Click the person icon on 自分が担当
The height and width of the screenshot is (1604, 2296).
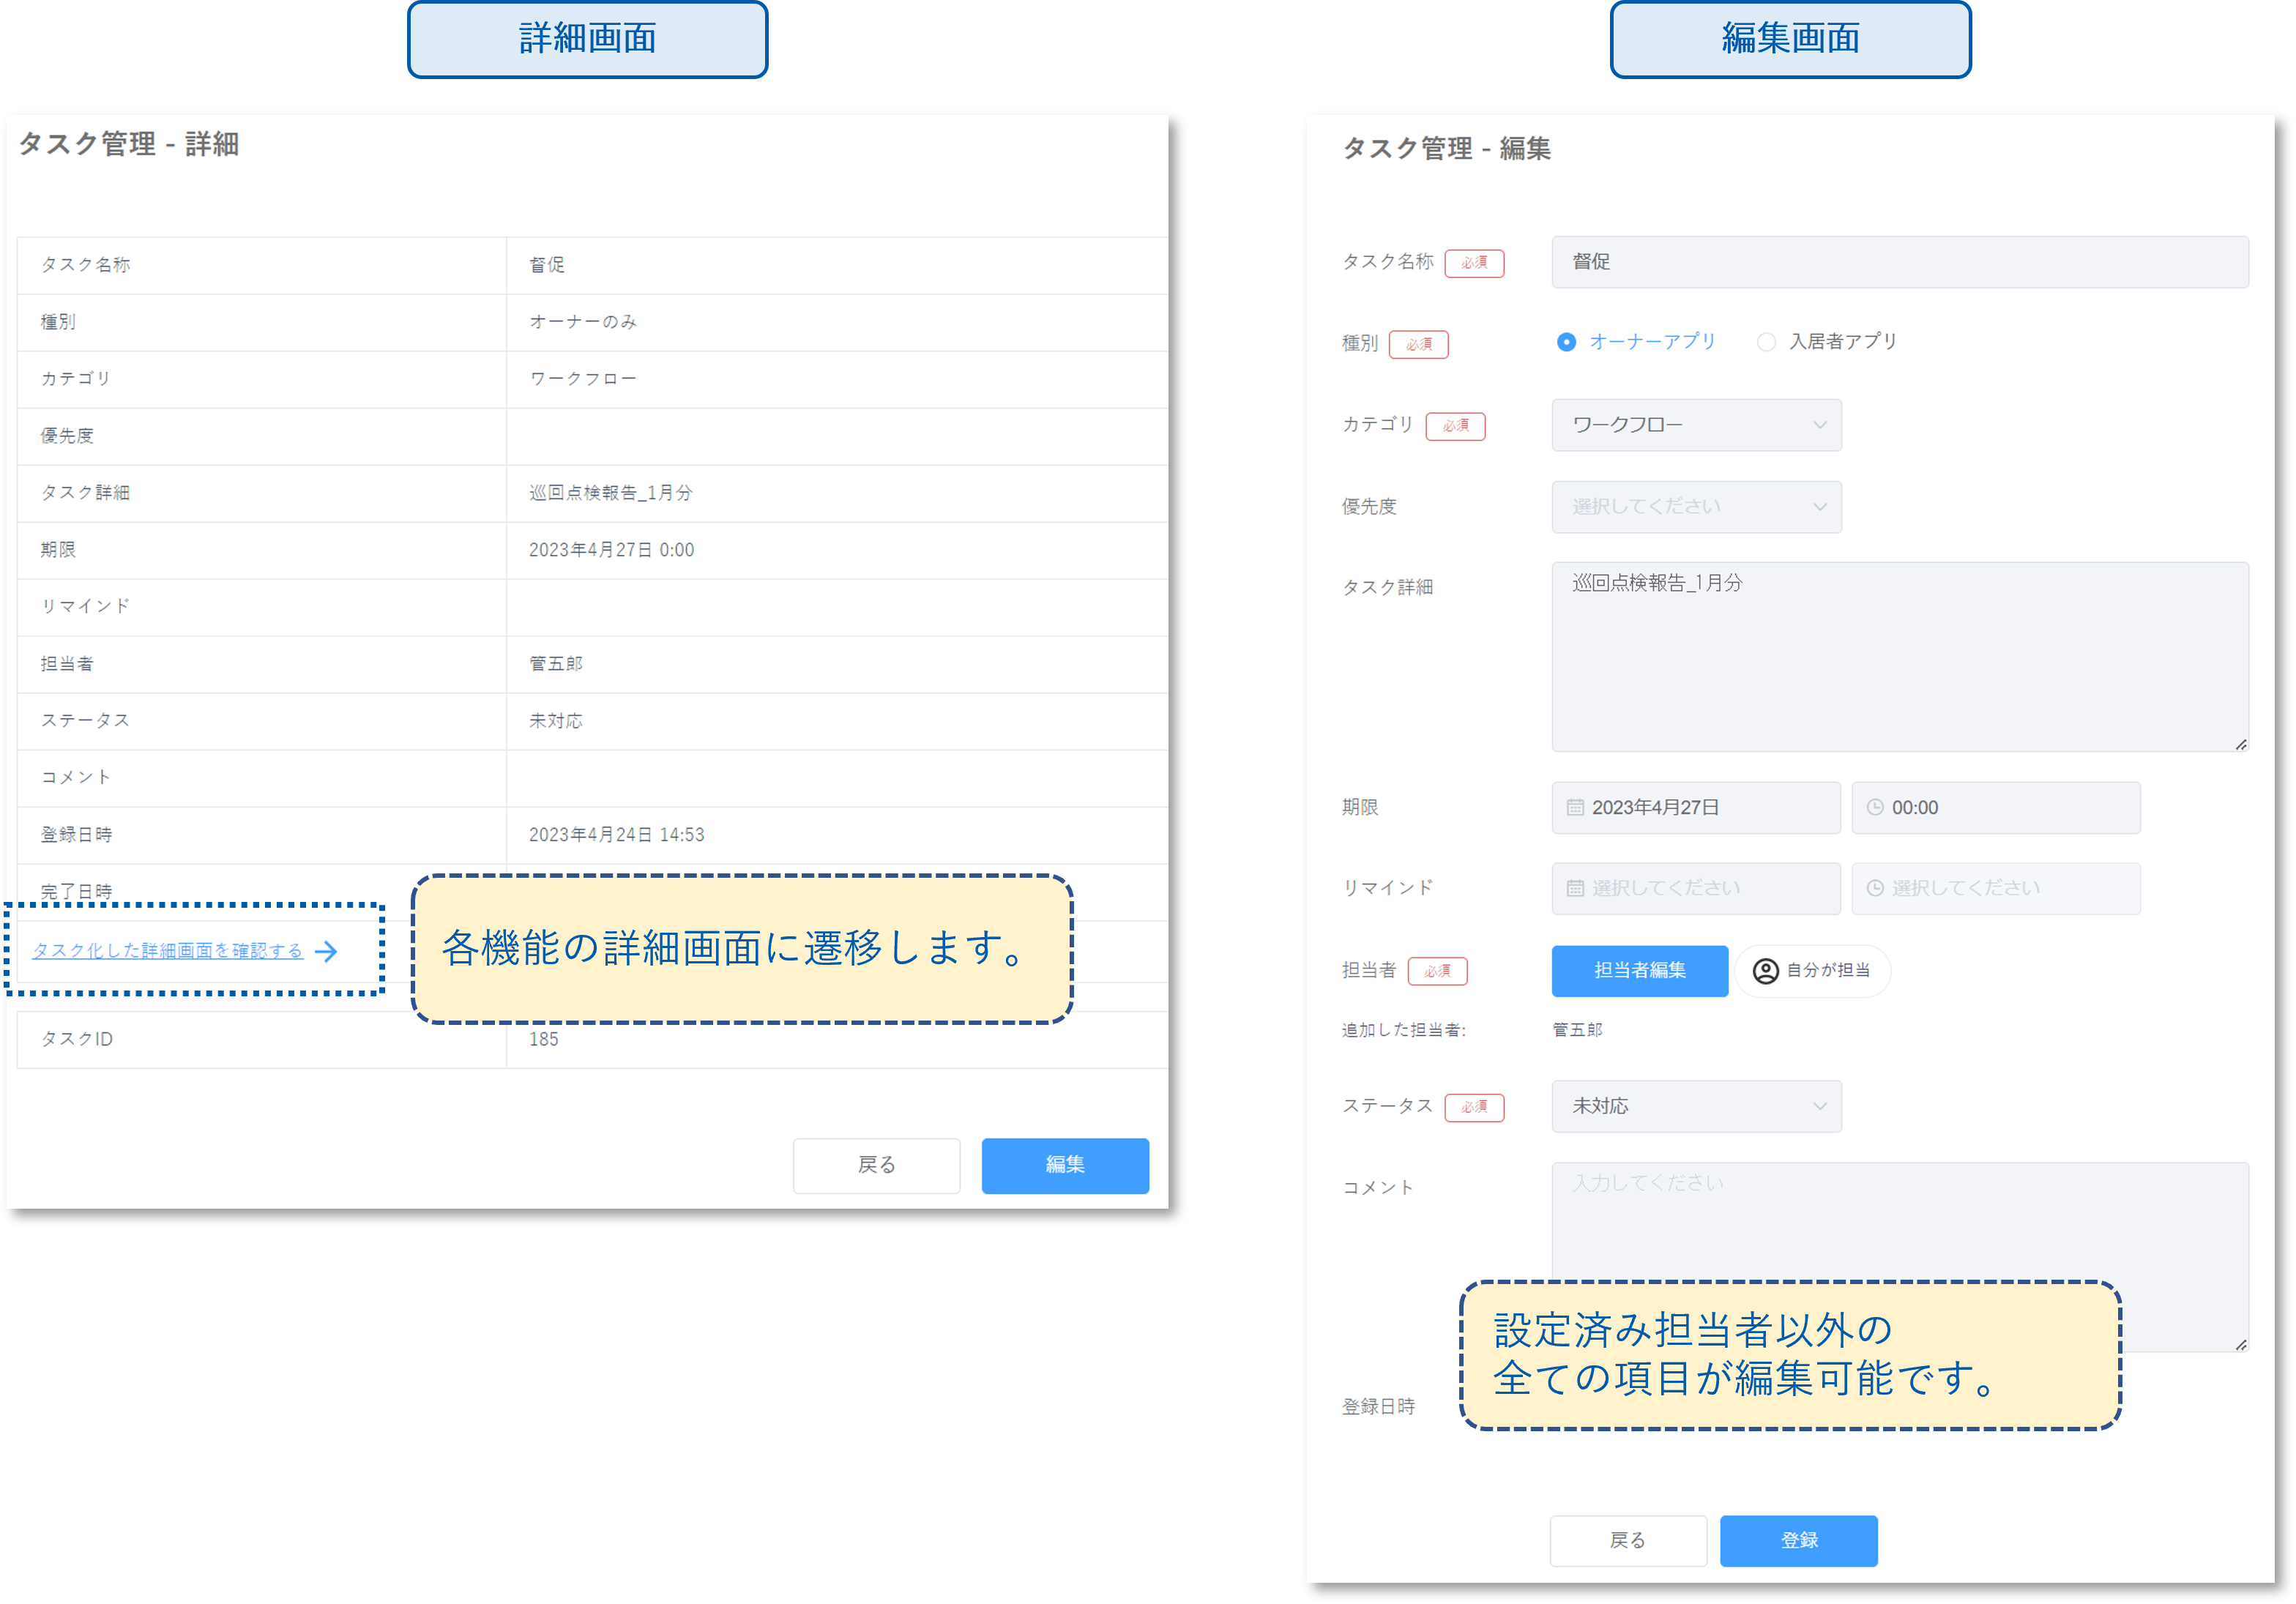[1766, 971]
